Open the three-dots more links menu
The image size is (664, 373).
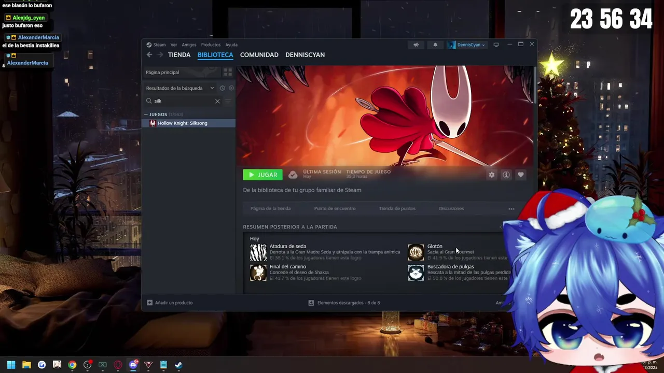511,209
